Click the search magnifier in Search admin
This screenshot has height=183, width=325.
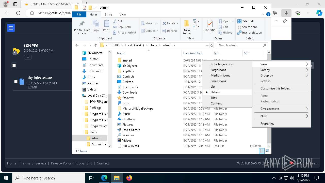coord(264,45)
